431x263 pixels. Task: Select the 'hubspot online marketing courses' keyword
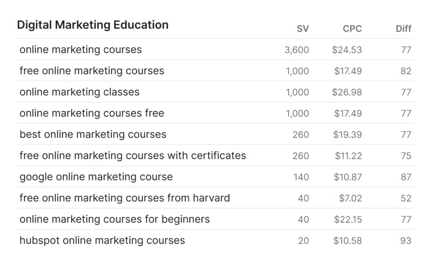(x=102, y=240)
